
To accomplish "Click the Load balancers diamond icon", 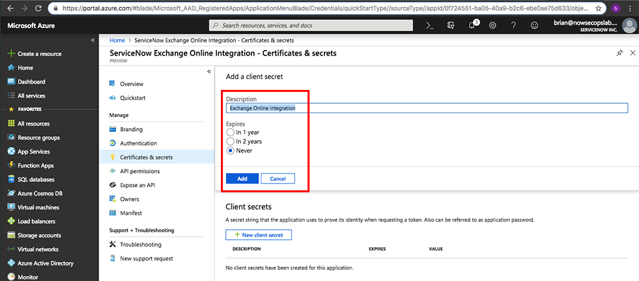I will (x=11, y=222).
